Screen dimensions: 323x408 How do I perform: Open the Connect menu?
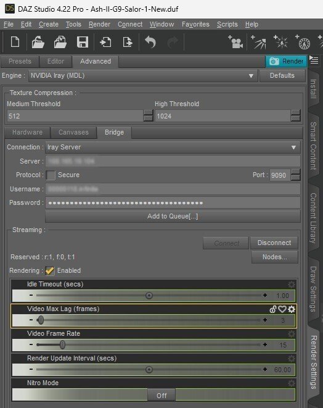130,25
